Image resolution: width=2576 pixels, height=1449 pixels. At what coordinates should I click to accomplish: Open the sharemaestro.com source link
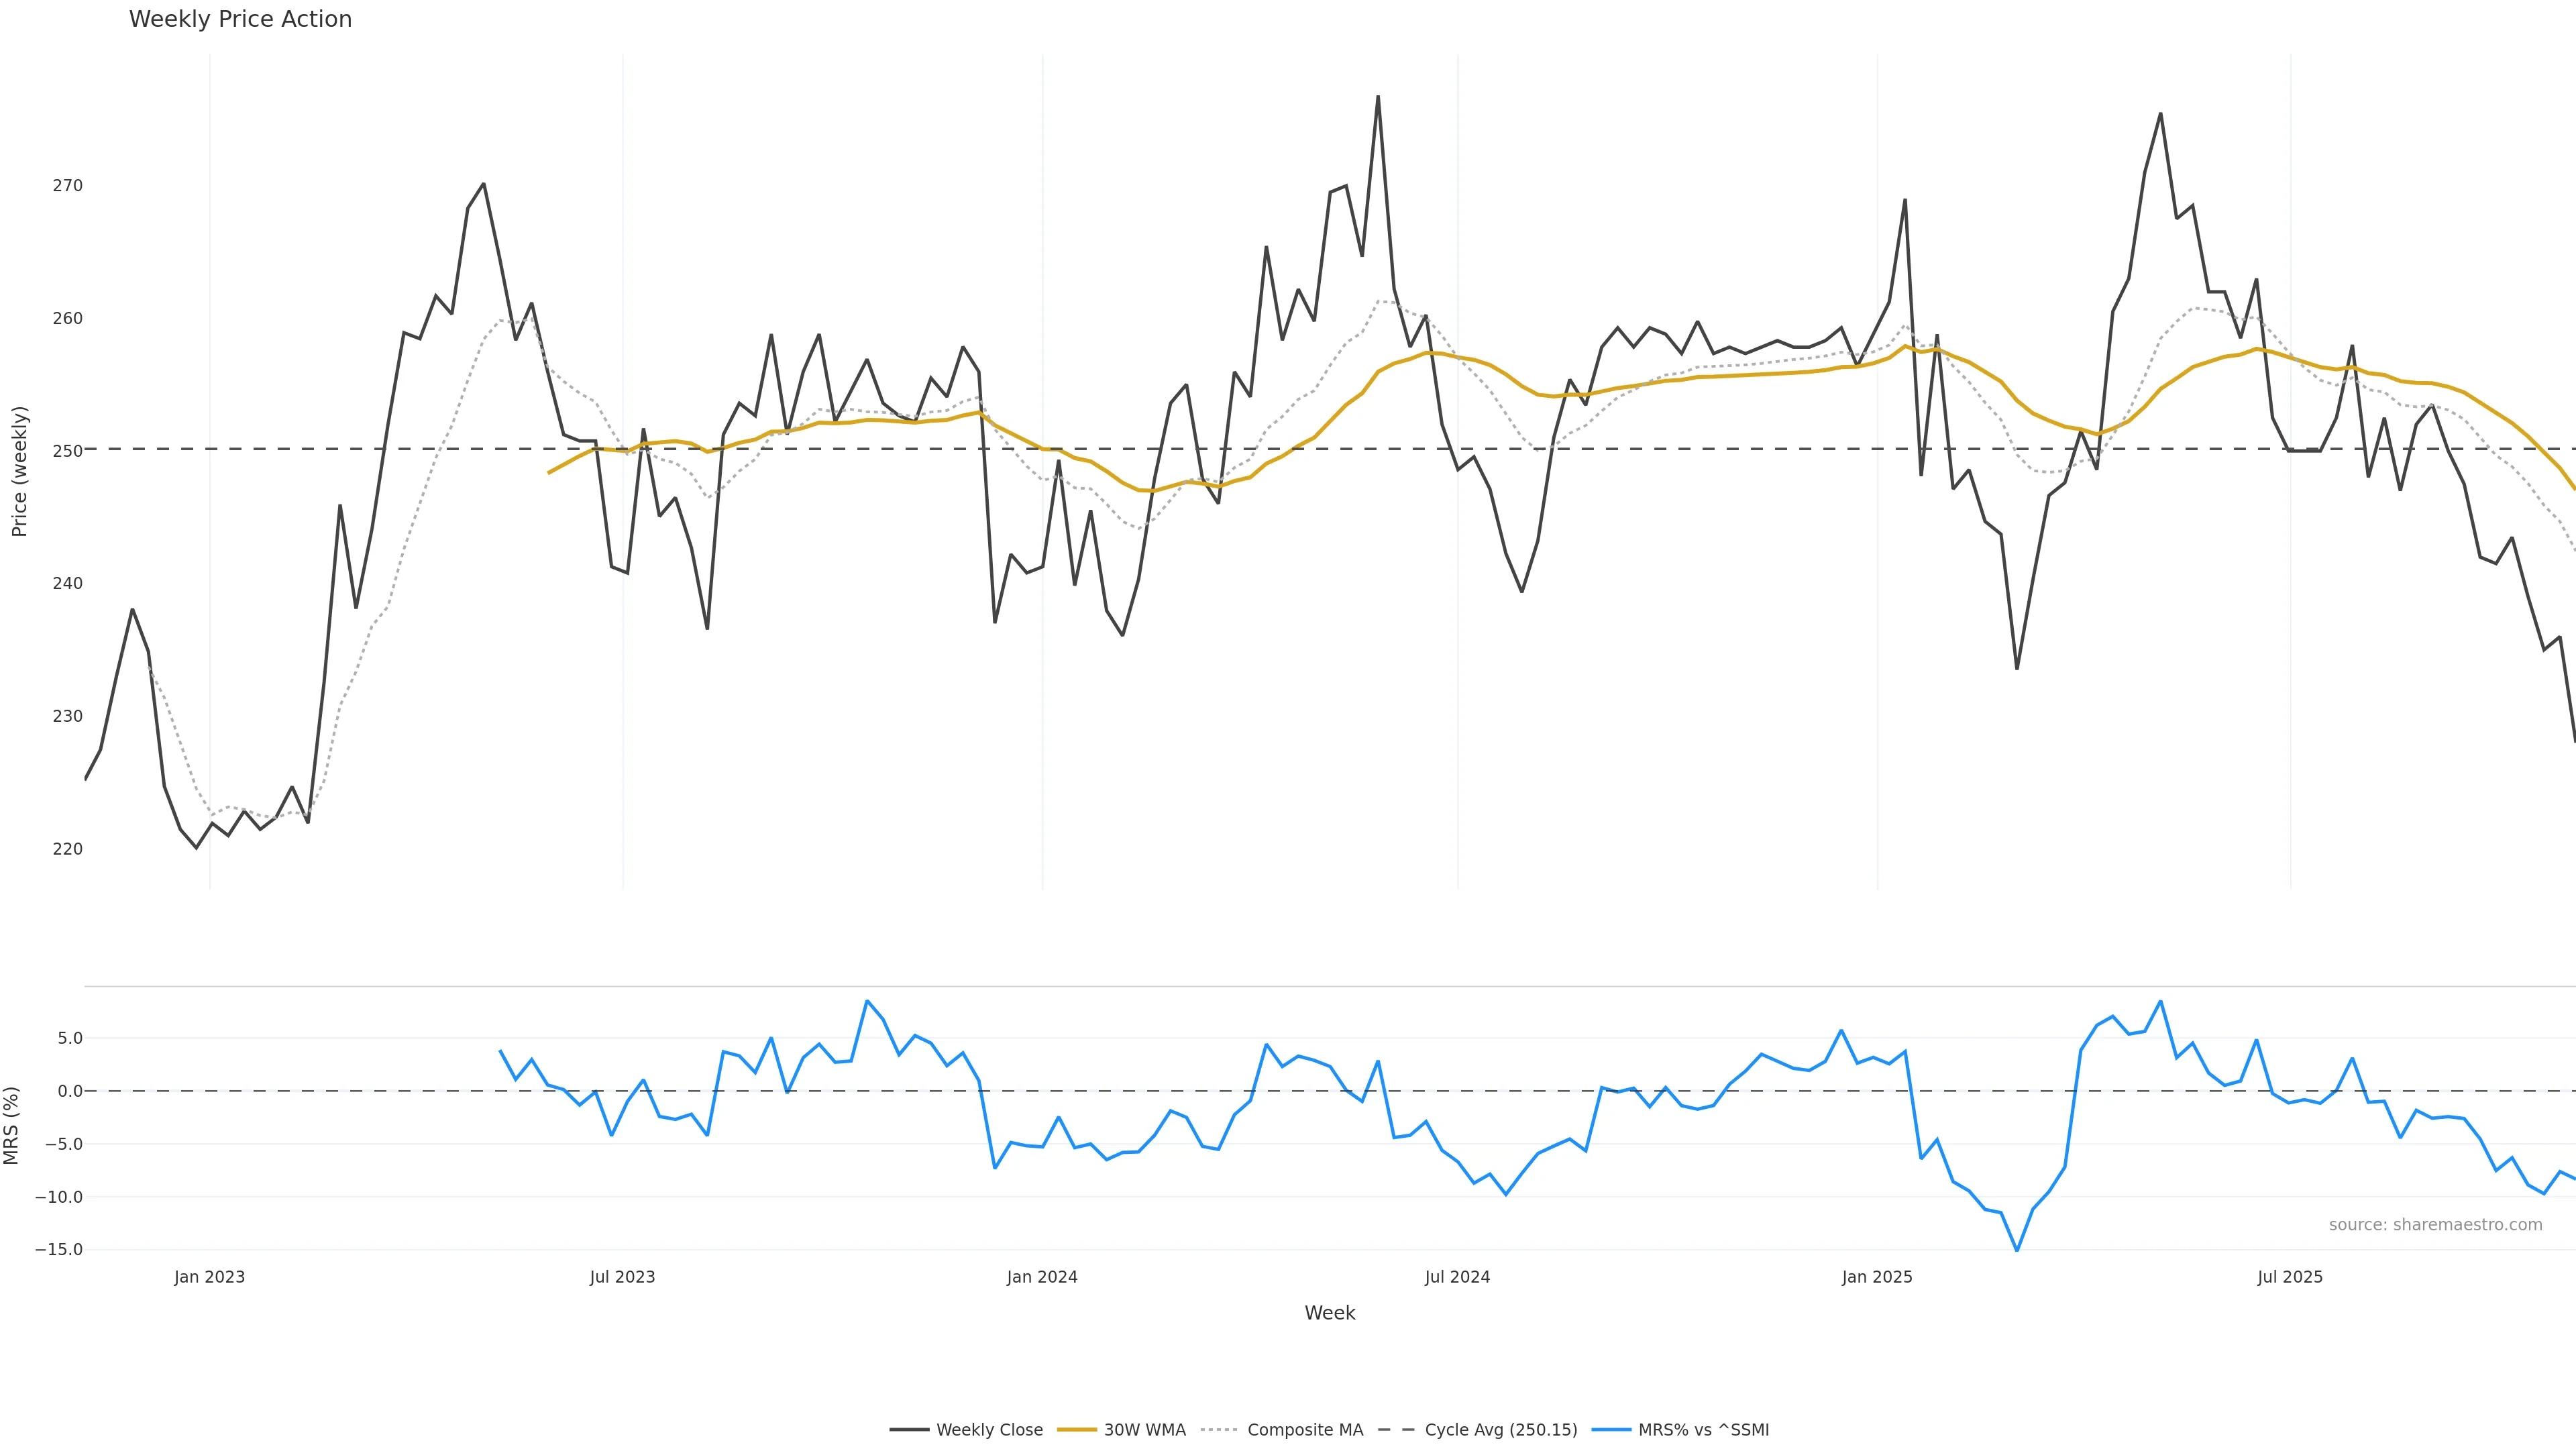coord(2434,1225)
